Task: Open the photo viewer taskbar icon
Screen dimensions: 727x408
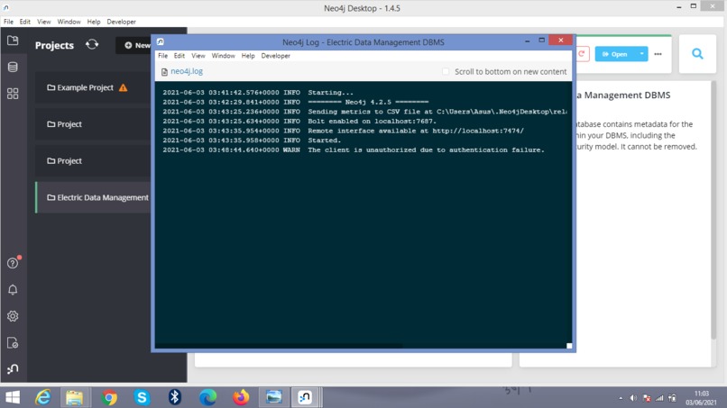Action: tap(274, 397)
